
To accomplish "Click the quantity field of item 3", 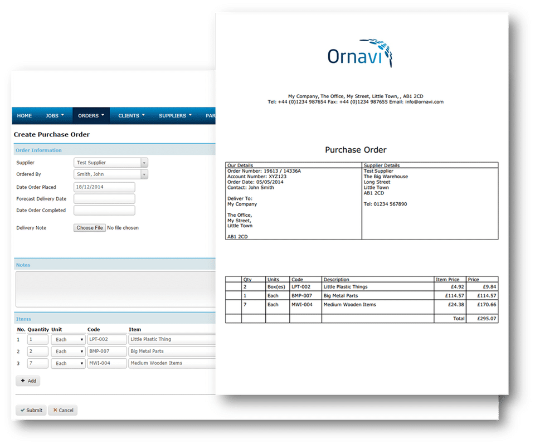I will (38, 363).
